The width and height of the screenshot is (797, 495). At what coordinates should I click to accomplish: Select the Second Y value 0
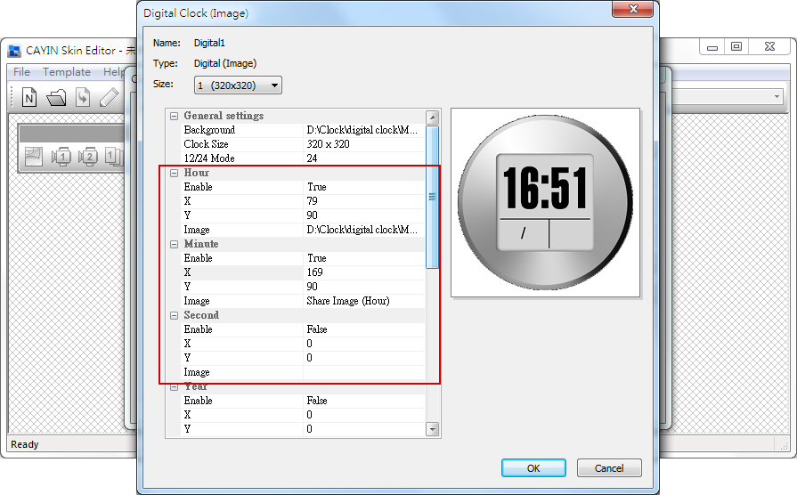364,358
